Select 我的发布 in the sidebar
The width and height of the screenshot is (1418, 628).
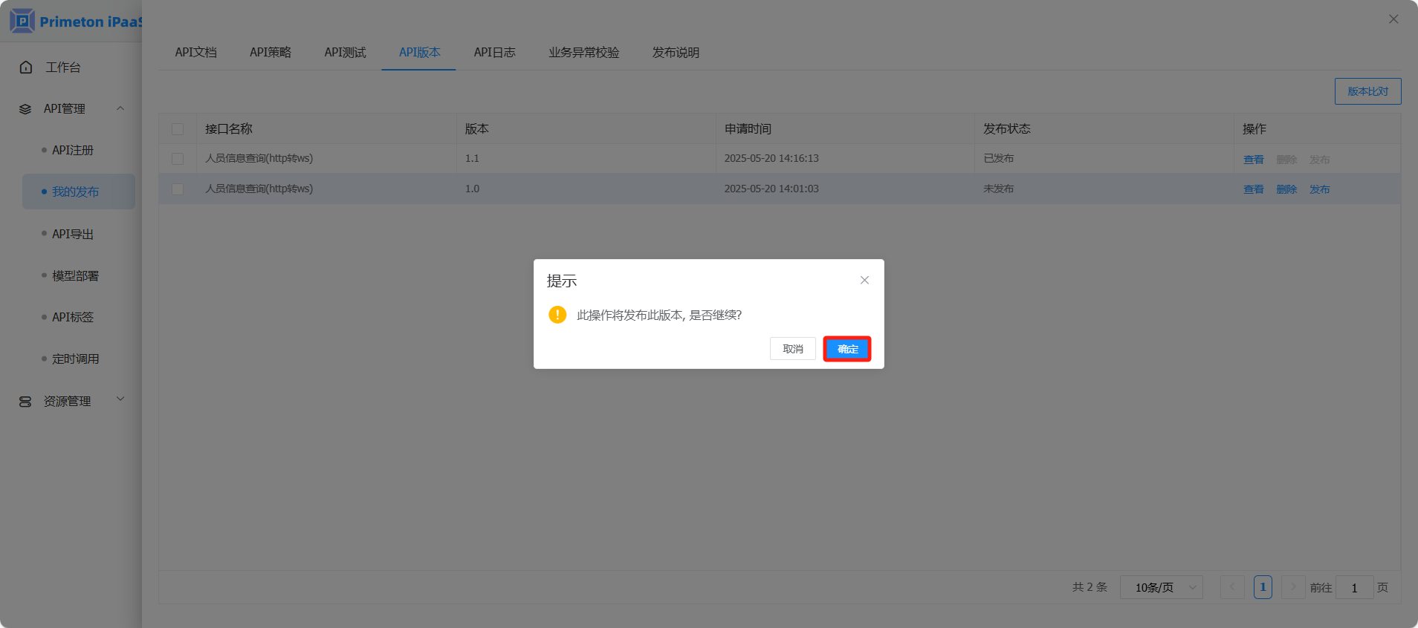tap(79, 192)
